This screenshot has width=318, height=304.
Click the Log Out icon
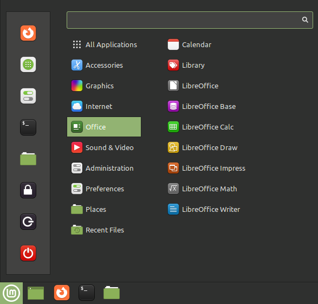click(x=28, y=222)
